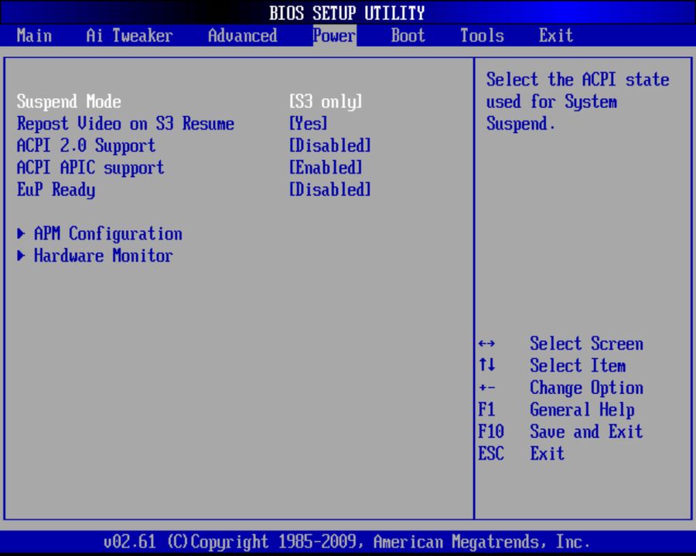Screen dimensions: 696x556
Task: Click the up-down arrows Select Item icon
Action: pos(487,365)
